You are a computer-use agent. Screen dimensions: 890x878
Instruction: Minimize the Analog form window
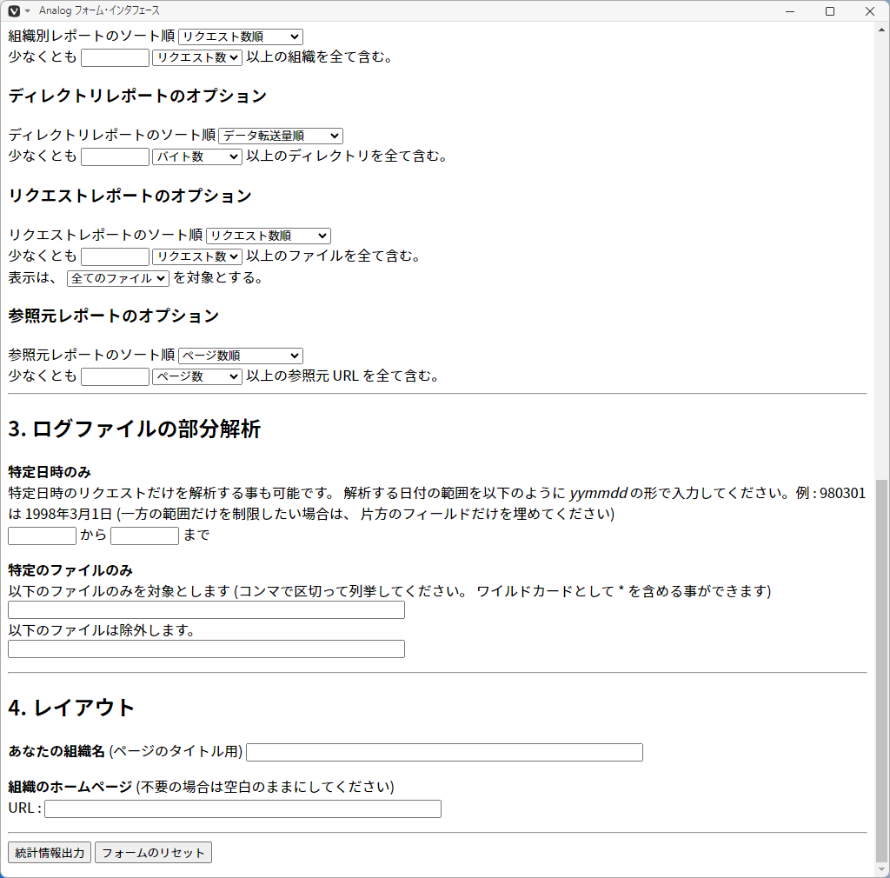(x=790, y=10)
